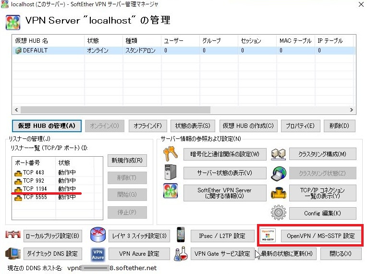The width and height of the screenshot is (367, 274).
Task: Click the オンライン(O) button
Action: coord(105,126)
